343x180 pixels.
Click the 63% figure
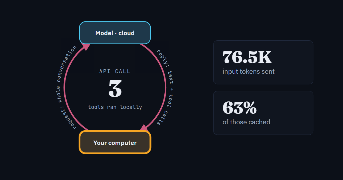[x=240, y=108]
